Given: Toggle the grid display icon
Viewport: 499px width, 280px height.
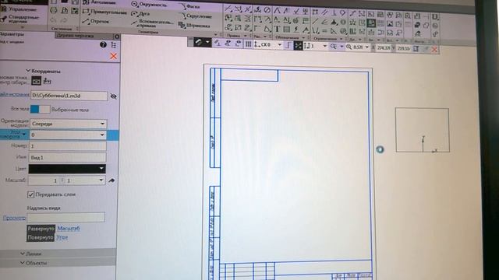Looking at the screenshot, I should 248,44.
